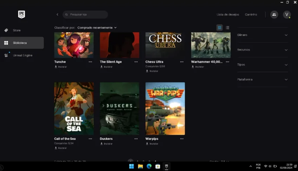
Task: Switch POR PTB keyboard language
Action: point(258,166)
